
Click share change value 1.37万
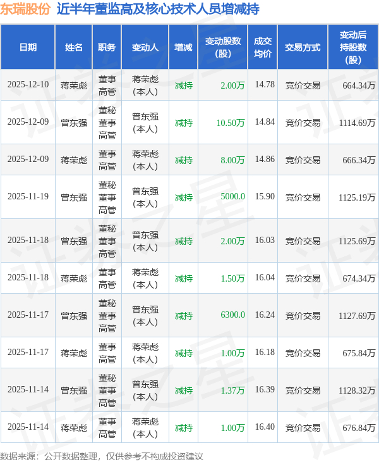(x=232, y=390)
